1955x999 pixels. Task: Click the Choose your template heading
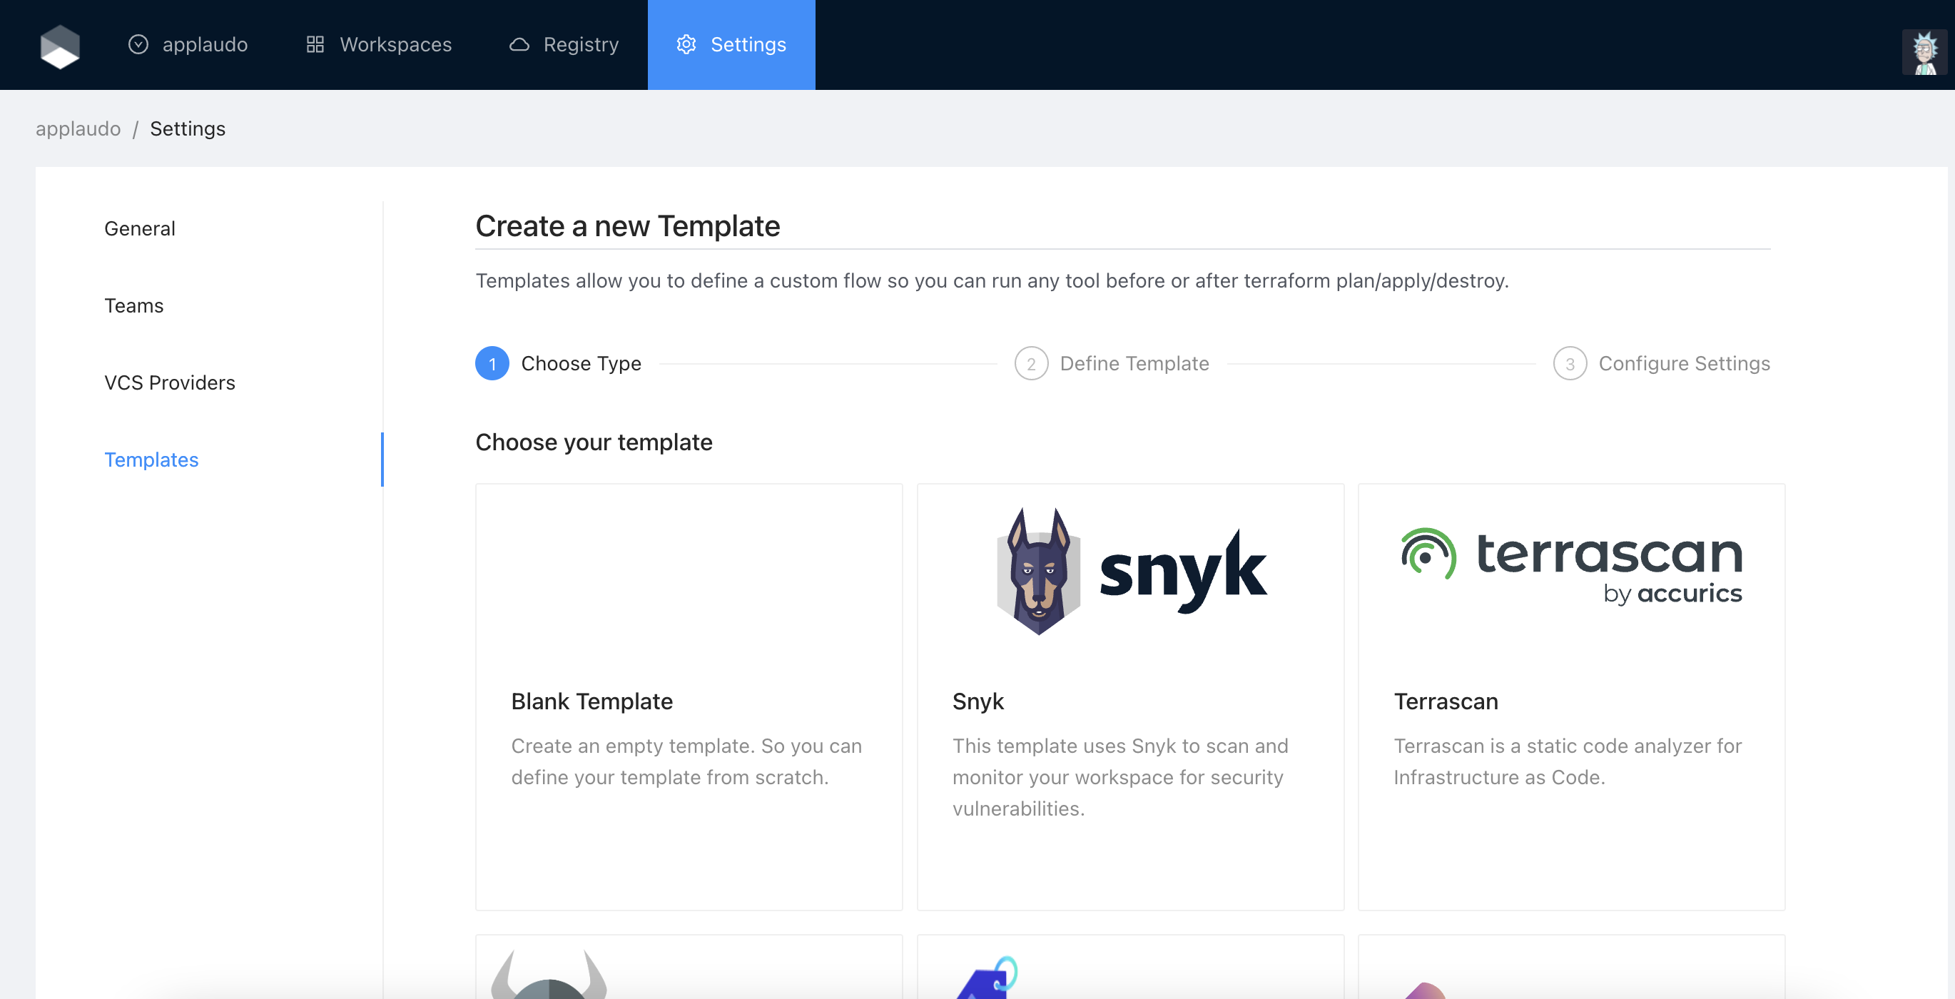(594, 442)
